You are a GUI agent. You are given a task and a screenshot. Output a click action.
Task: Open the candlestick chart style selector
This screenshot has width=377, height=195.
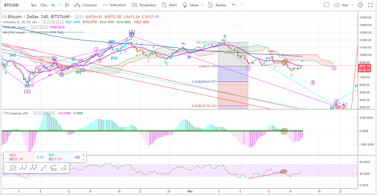coord(67,5)
